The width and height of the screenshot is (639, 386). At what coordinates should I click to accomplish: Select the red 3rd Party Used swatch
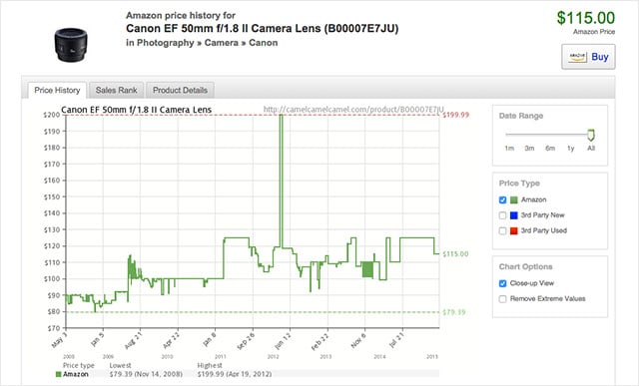513,230
